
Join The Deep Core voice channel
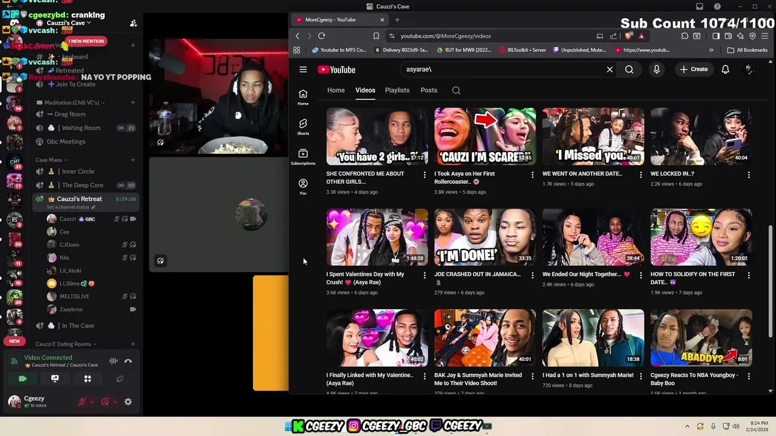coord(85,185)
